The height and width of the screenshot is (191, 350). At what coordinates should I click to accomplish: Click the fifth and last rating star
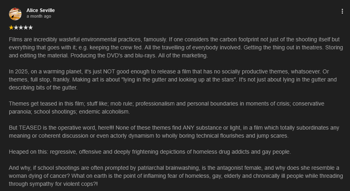(31, 28)
